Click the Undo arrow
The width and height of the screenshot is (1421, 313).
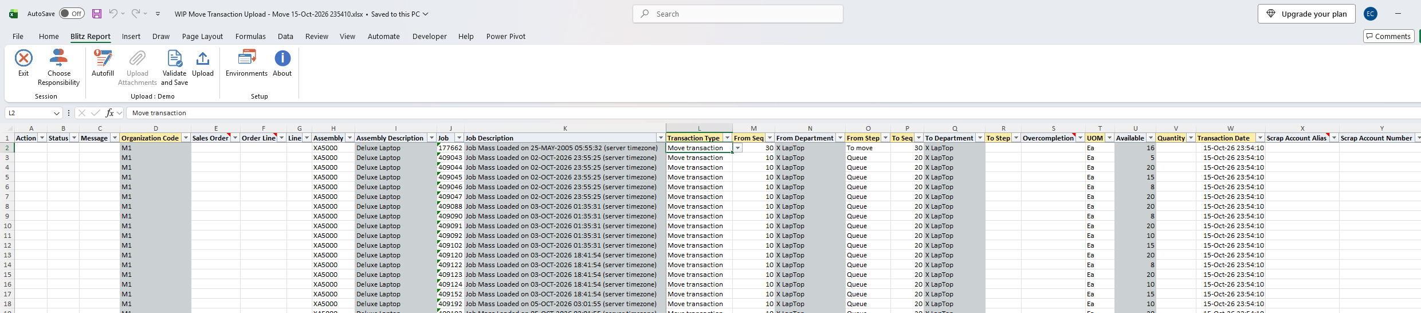click(113, 14)
